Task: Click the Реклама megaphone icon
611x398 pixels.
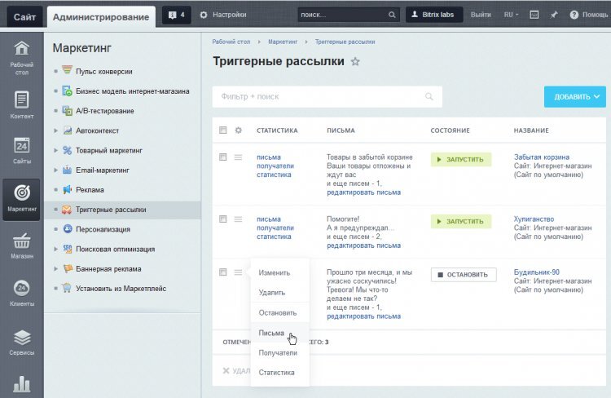Action: pyautogui.click(x=67, y=189)
